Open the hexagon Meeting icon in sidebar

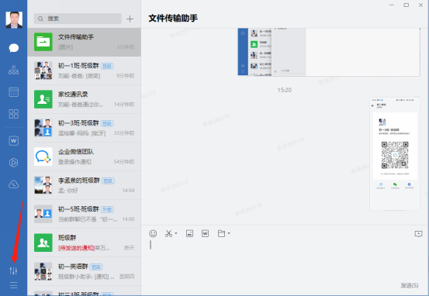coord(14,163)
